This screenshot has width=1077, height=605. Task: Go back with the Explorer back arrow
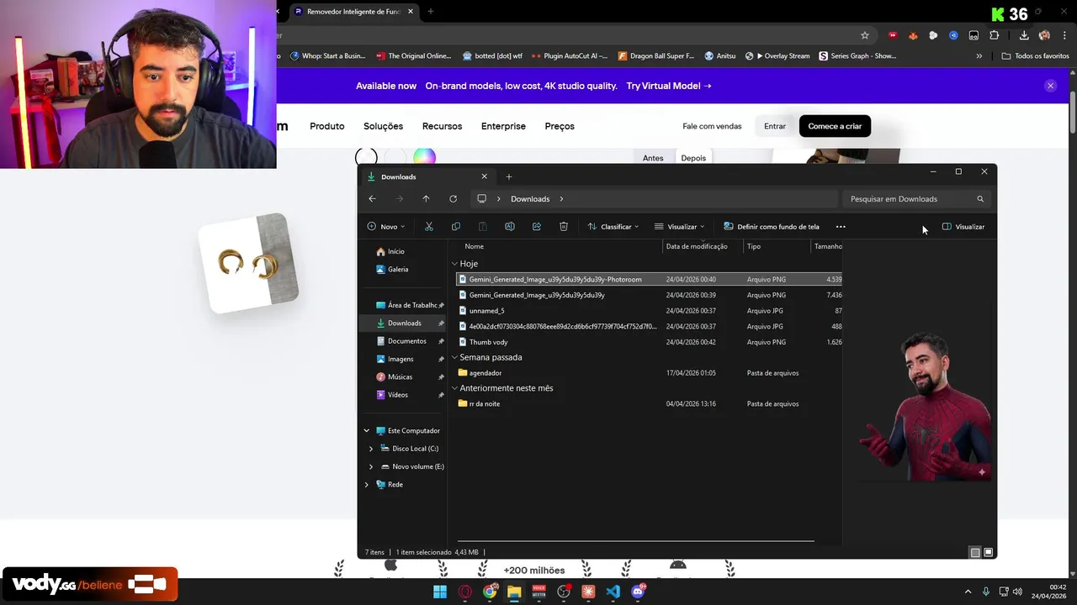372,199
